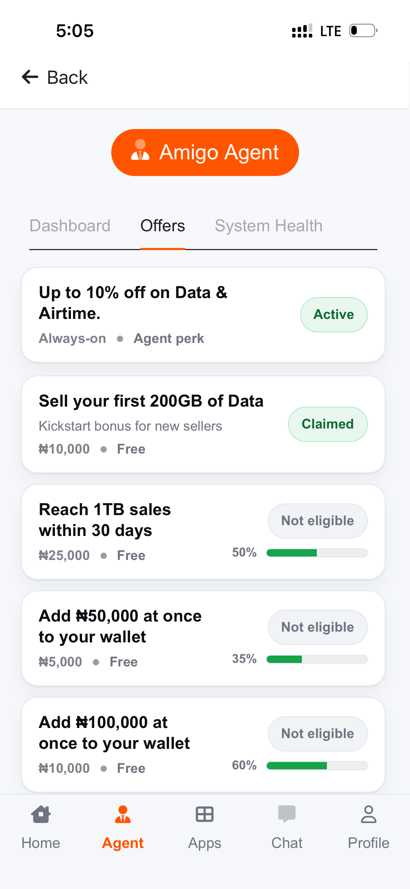Open the Home tab house icon
The height and width of the screenshot is (889, 410).
pos(41,814)
